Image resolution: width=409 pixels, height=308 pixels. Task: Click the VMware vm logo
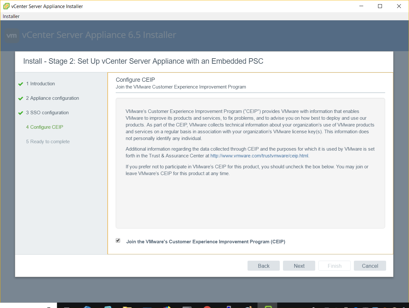(12, 35)
